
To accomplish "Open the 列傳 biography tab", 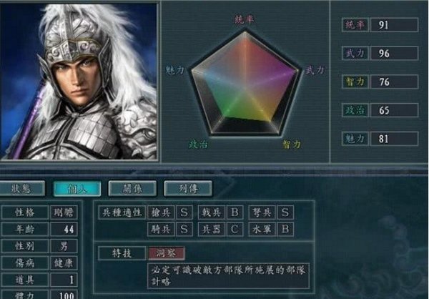I will 188,188.
